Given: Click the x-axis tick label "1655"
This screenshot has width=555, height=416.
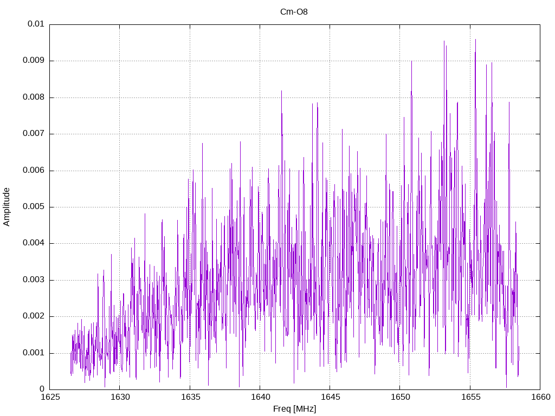Looking at the screenshot, I should pos(470,397).
